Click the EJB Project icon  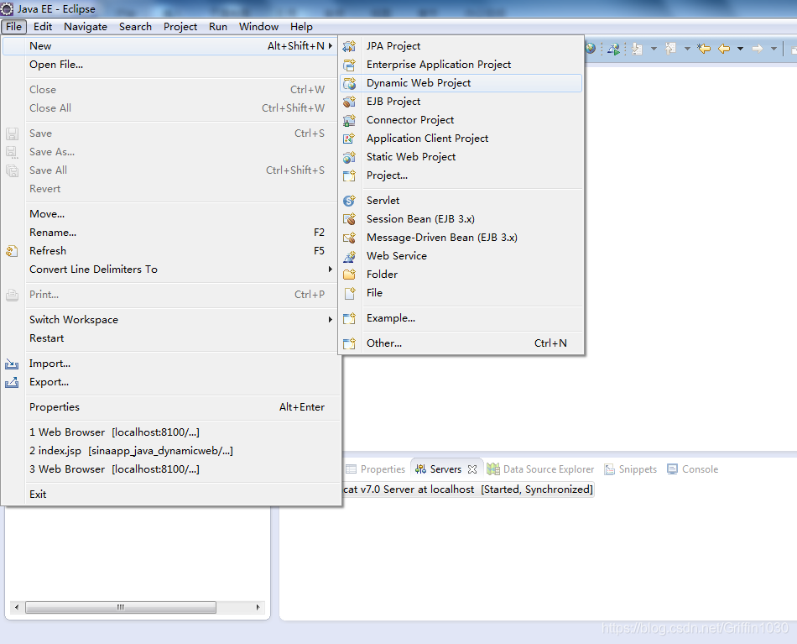[x=349, y=102]
